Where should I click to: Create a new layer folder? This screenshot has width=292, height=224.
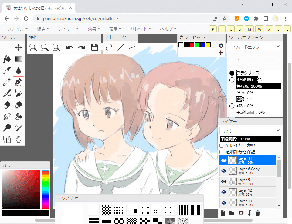pos(232,213)
